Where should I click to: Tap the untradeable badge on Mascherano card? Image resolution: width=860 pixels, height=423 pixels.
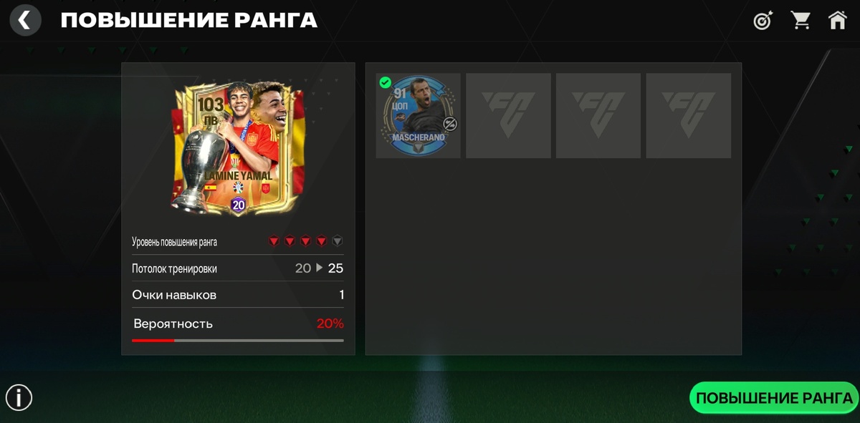pos(449,124)
